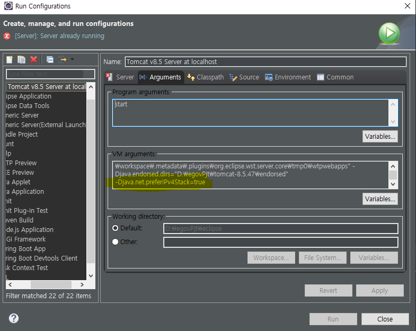Click the Collapse All icon

tap(50, 59)
